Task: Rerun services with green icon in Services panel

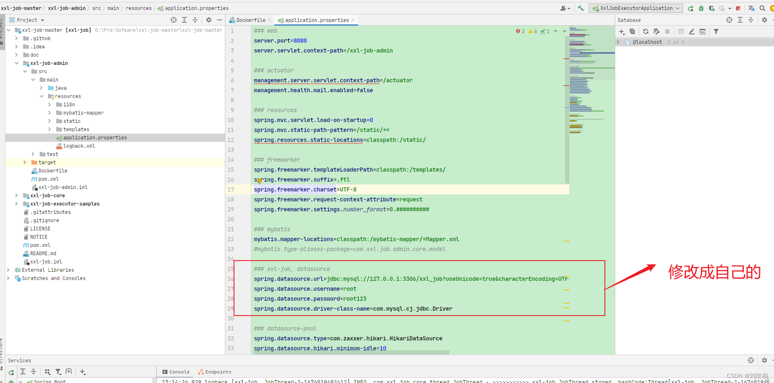Action: point(11,372)
